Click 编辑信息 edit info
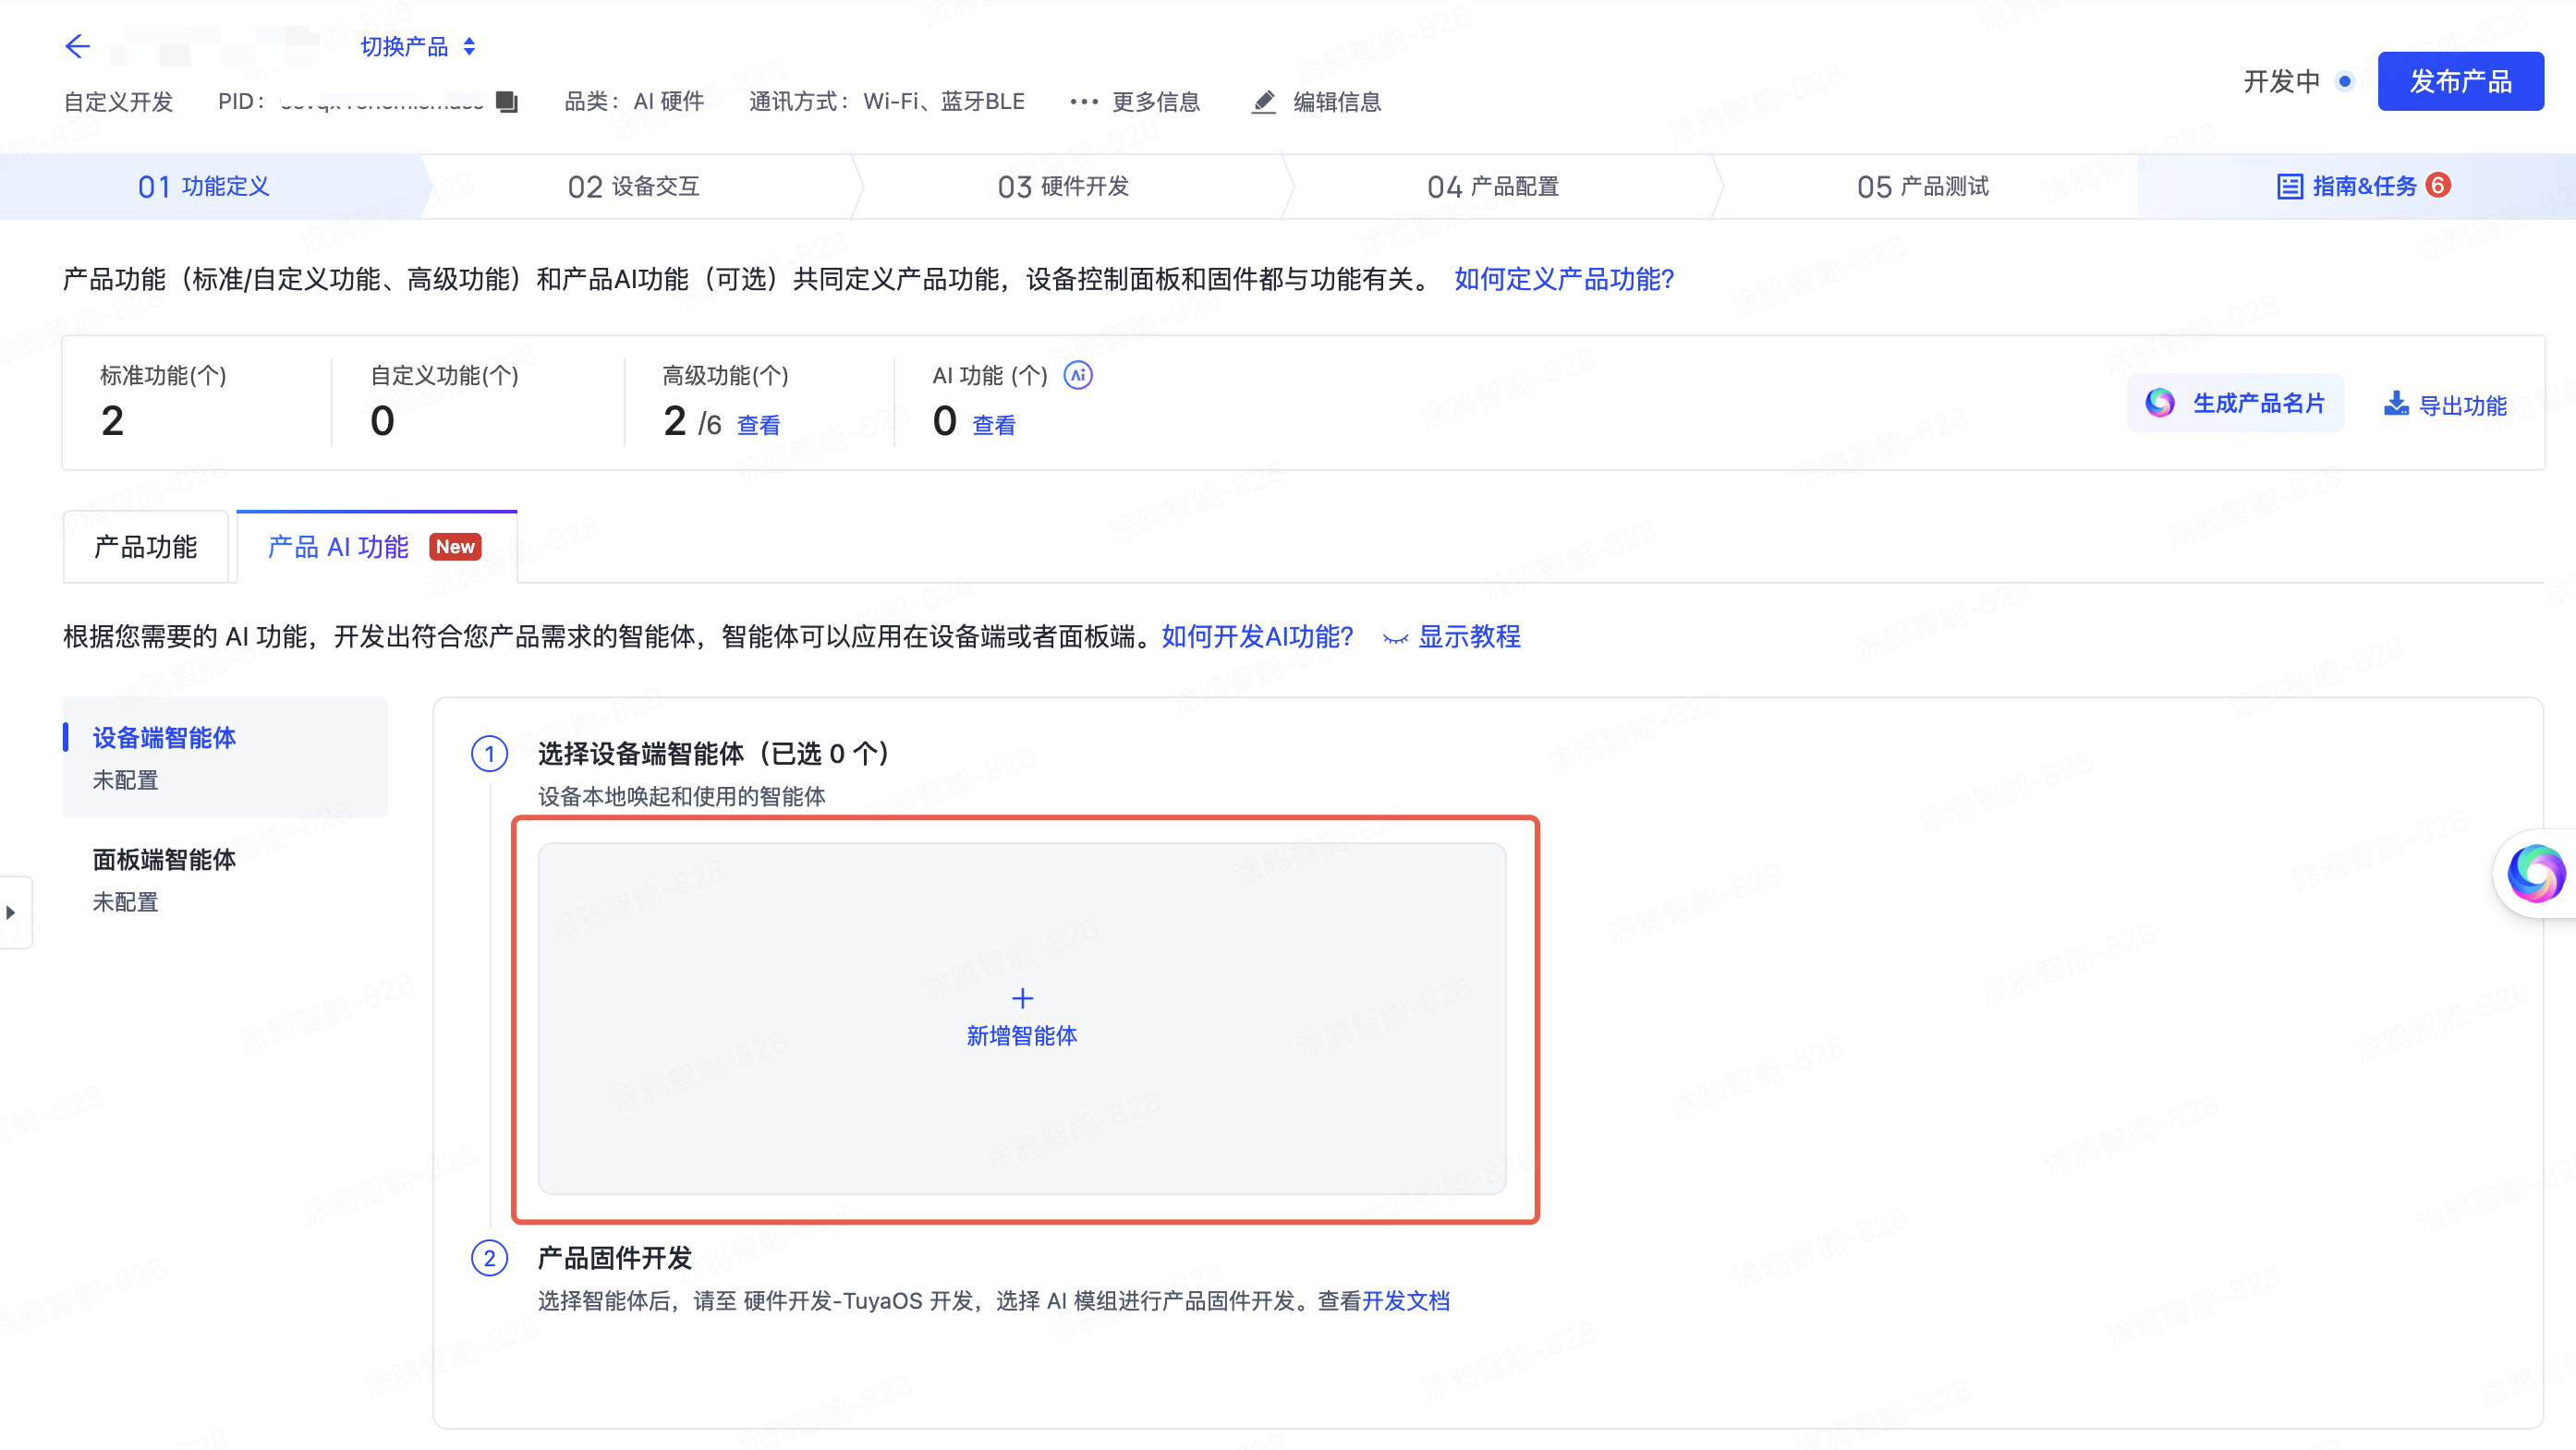The image size is (2576, 1450). (x=1317, y=101)
